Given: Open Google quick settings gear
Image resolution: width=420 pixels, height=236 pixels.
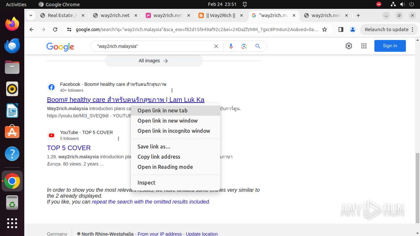Looking at the screenshot, I should (349, 46).
